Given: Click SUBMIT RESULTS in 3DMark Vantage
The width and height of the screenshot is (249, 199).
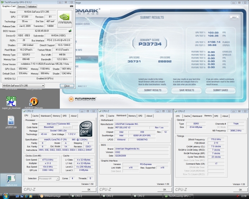Looking at the screenshot, I should tap(152, 90).
